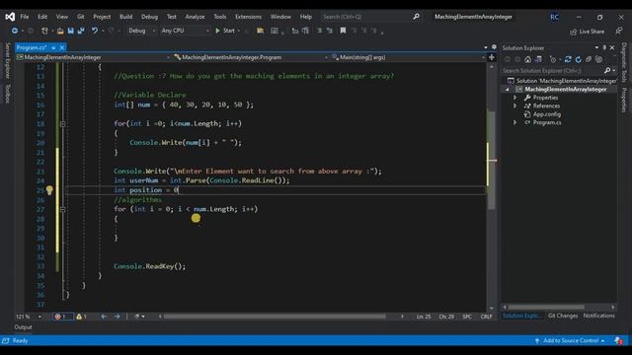Collapse the MachingElementInArrayInteger project node
Image resolution: width=632 pixels, height=355 pixels.
coord(507,90)
